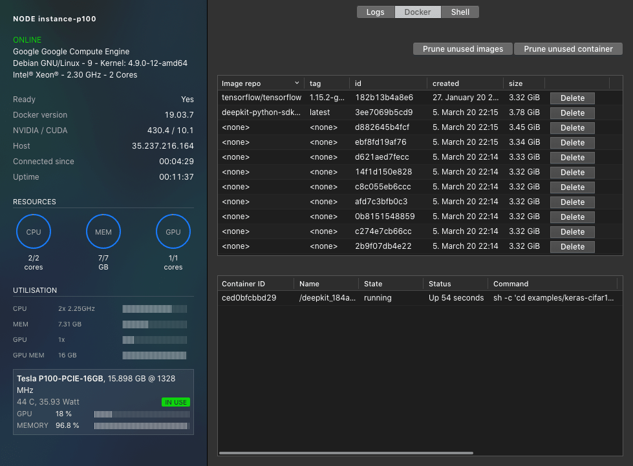Click the GPU resource circle gauge
Viewport: 633px width, 466px height.
tap(173, 231)
